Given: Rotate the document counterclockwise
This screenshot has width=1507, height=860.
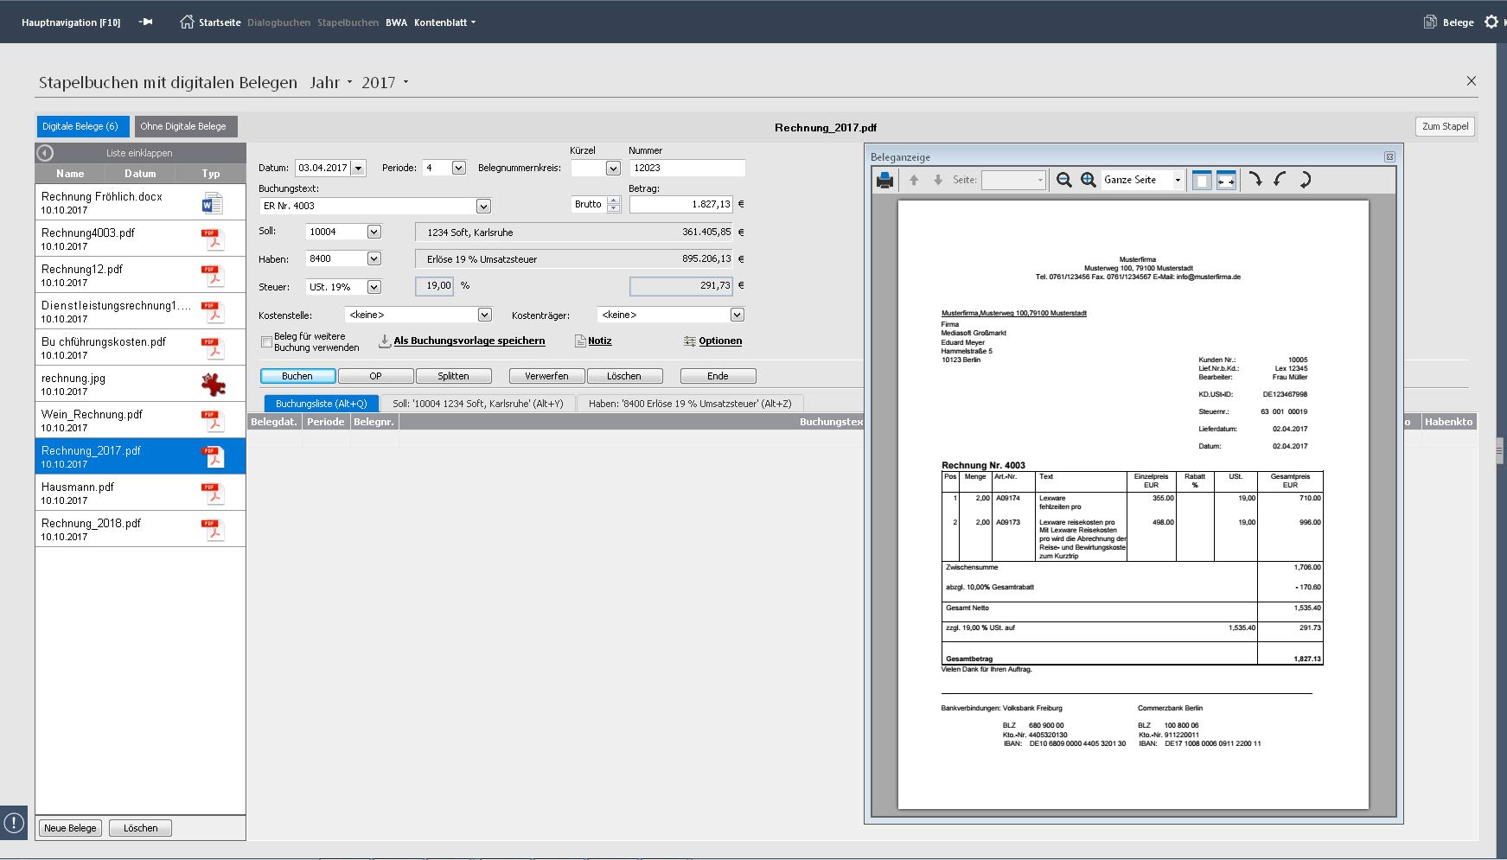Looking at the screenshot, I should click(1280, 180).
